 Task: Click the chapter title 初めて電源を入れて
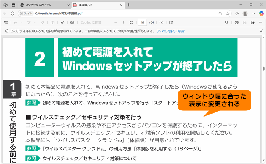pyautogui.click(x=108, y=52)
